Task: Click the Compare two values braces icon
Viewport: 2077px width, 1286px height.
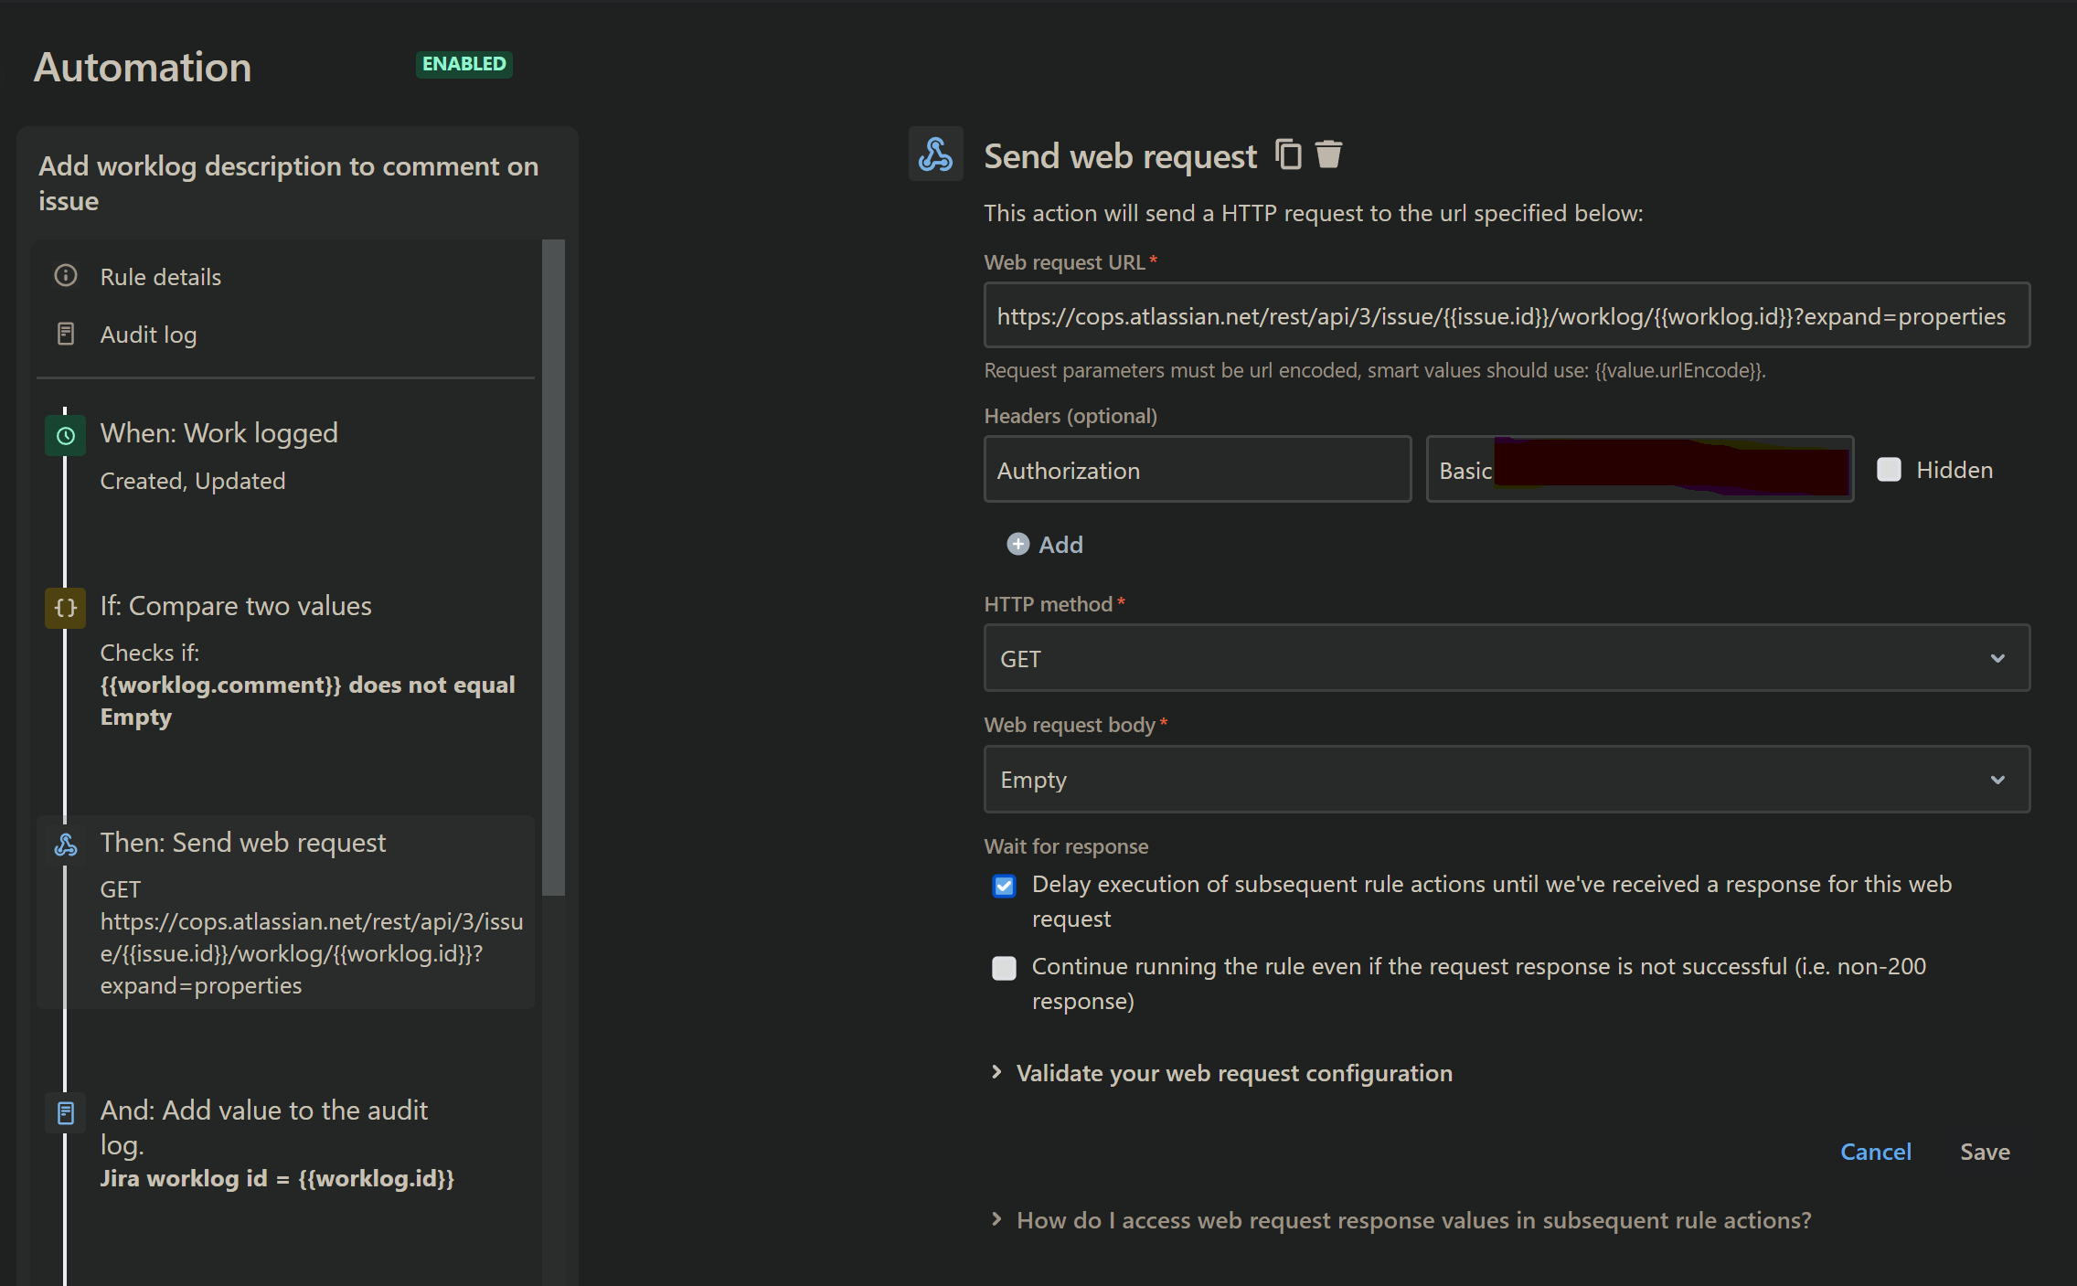Action: pos(66,608)
